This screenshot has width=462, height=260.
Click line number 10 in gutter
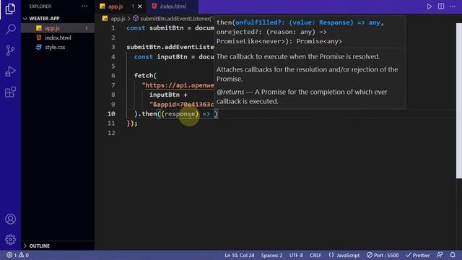click(111, 114)
